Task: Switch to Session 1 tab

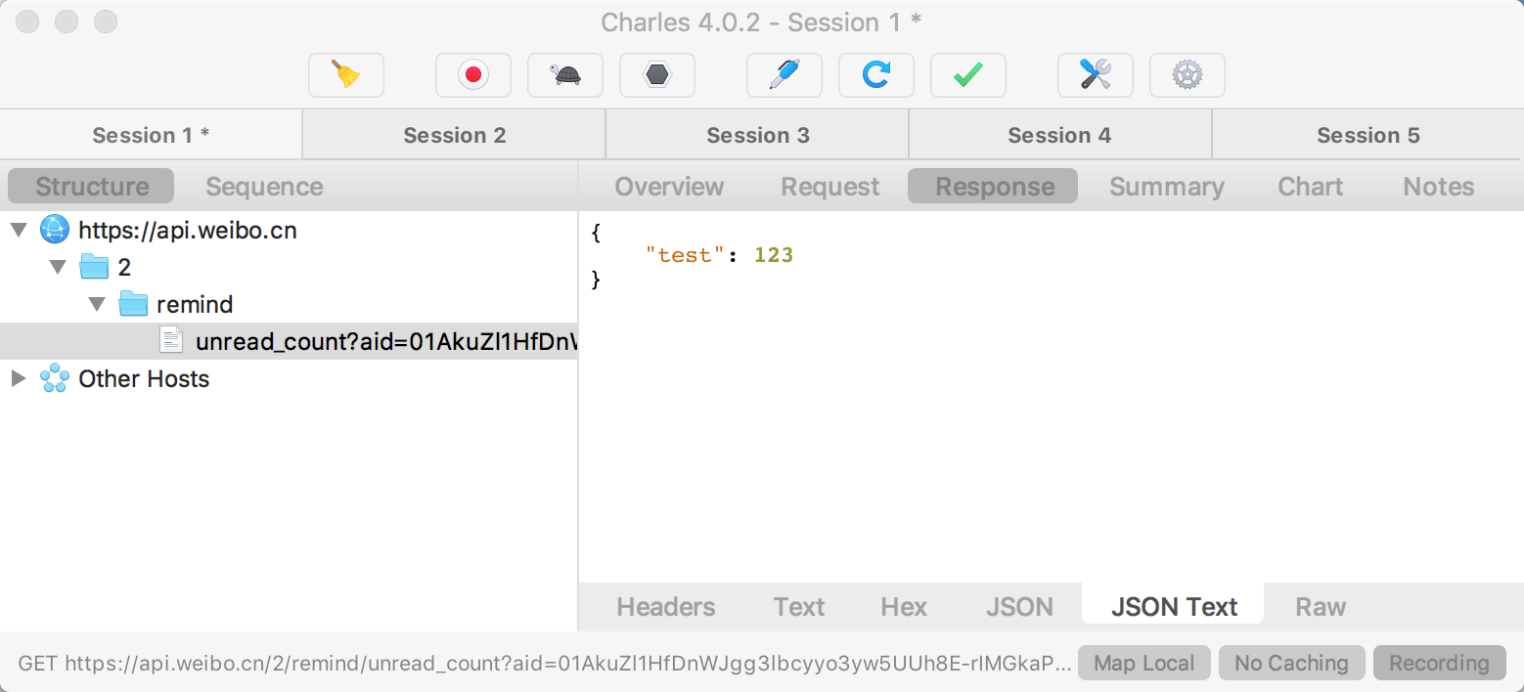Action: pyautogui.click(x=151, y=135)
